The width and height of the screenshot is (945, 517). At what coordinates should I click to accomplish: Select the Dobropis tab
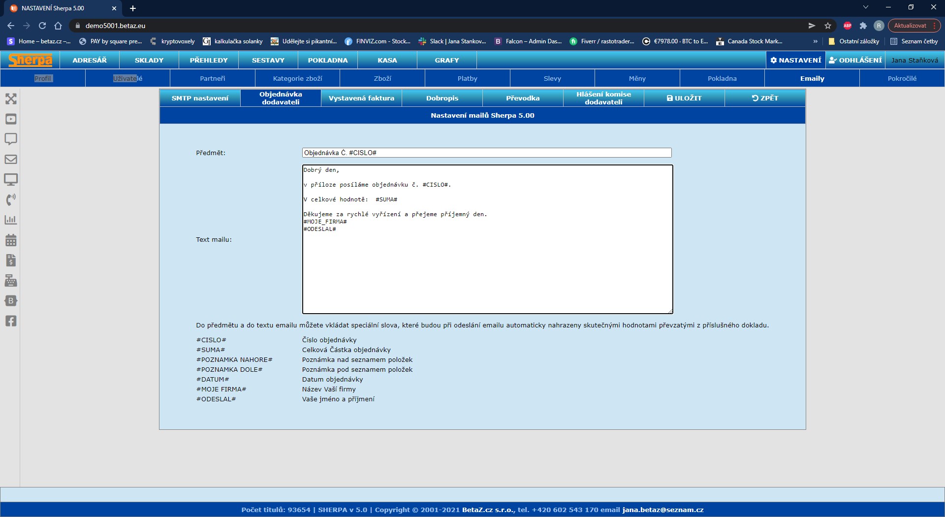coord(442,98)
